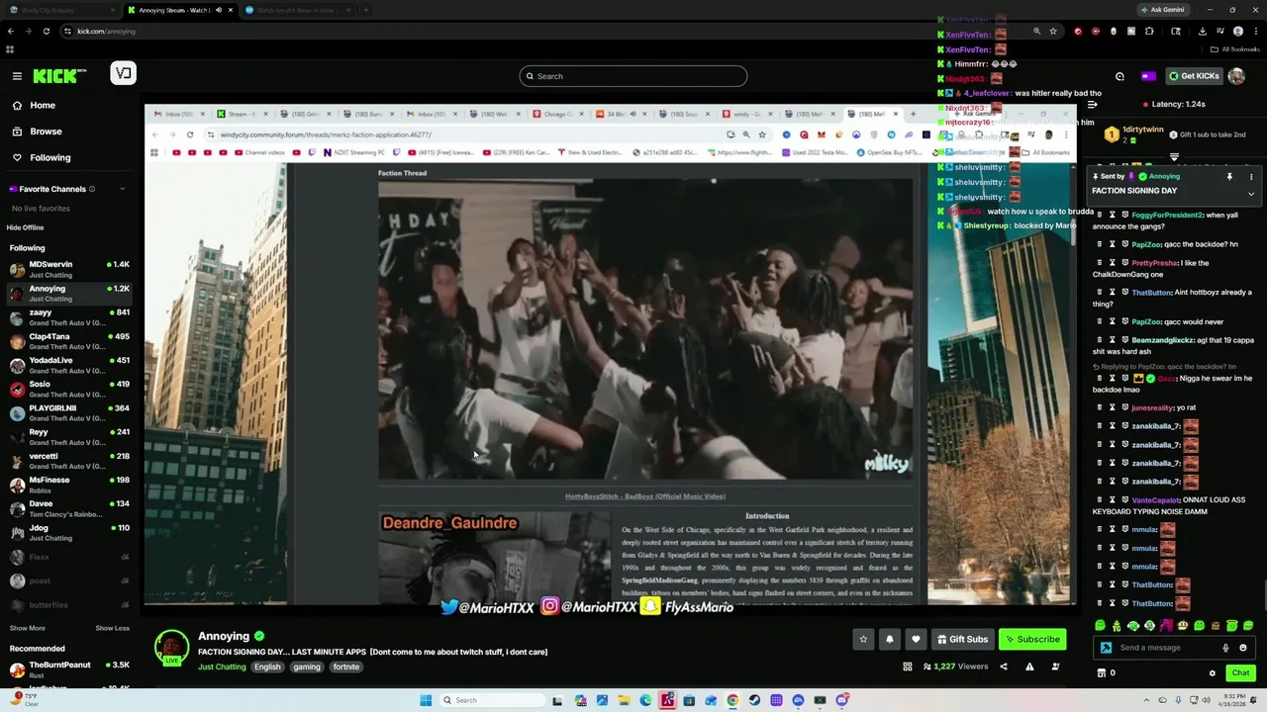Open Discord from the taskbar

[841, 700]
